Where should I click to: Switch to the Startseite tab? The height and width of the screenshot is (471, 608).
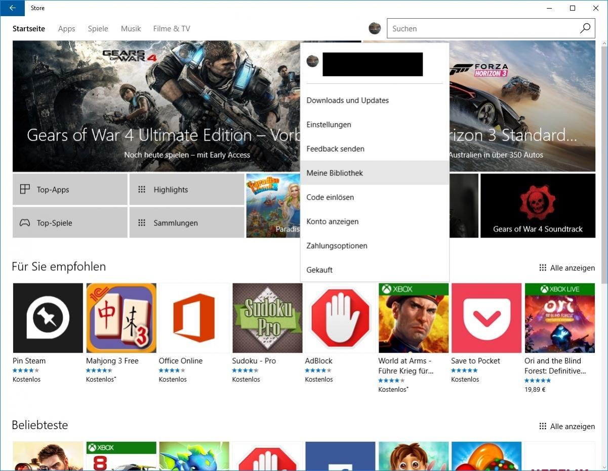[29, 29]
